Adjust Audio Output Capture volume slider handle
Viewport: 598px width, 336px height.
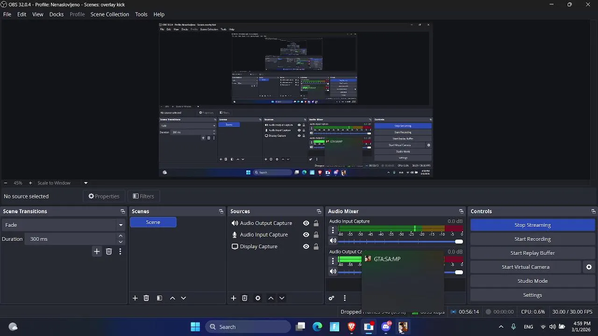coord(459,272)
